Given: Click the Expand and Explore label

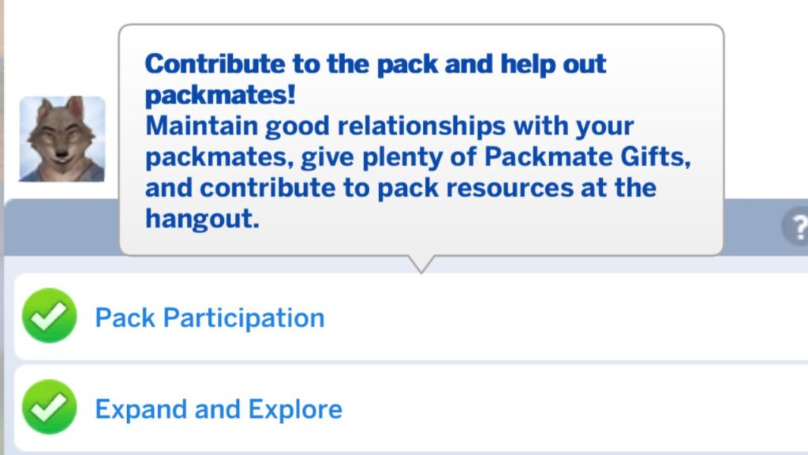Looking at the screenshot, I should click(x=218, y=408).
